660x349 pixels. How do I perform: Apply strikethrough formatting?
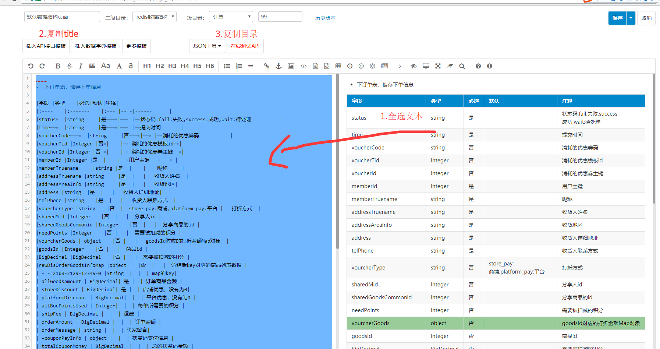point(70,66)
